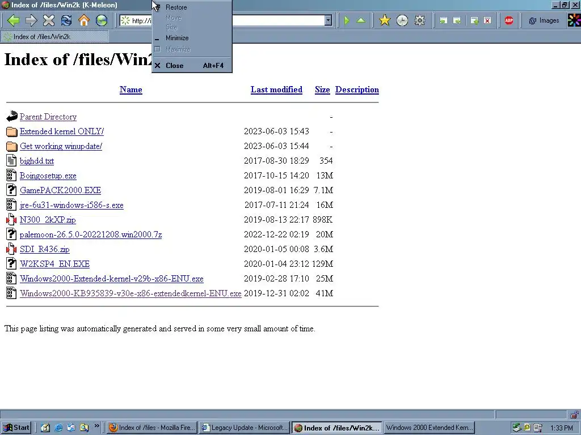Click compressed icon beside SDI_R436.zip
Screen dimensions: 581x435
tap(11, 249)
